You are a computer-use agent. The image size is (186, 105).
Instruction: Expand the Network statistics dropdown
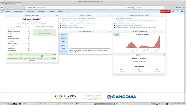pos(64,52)
